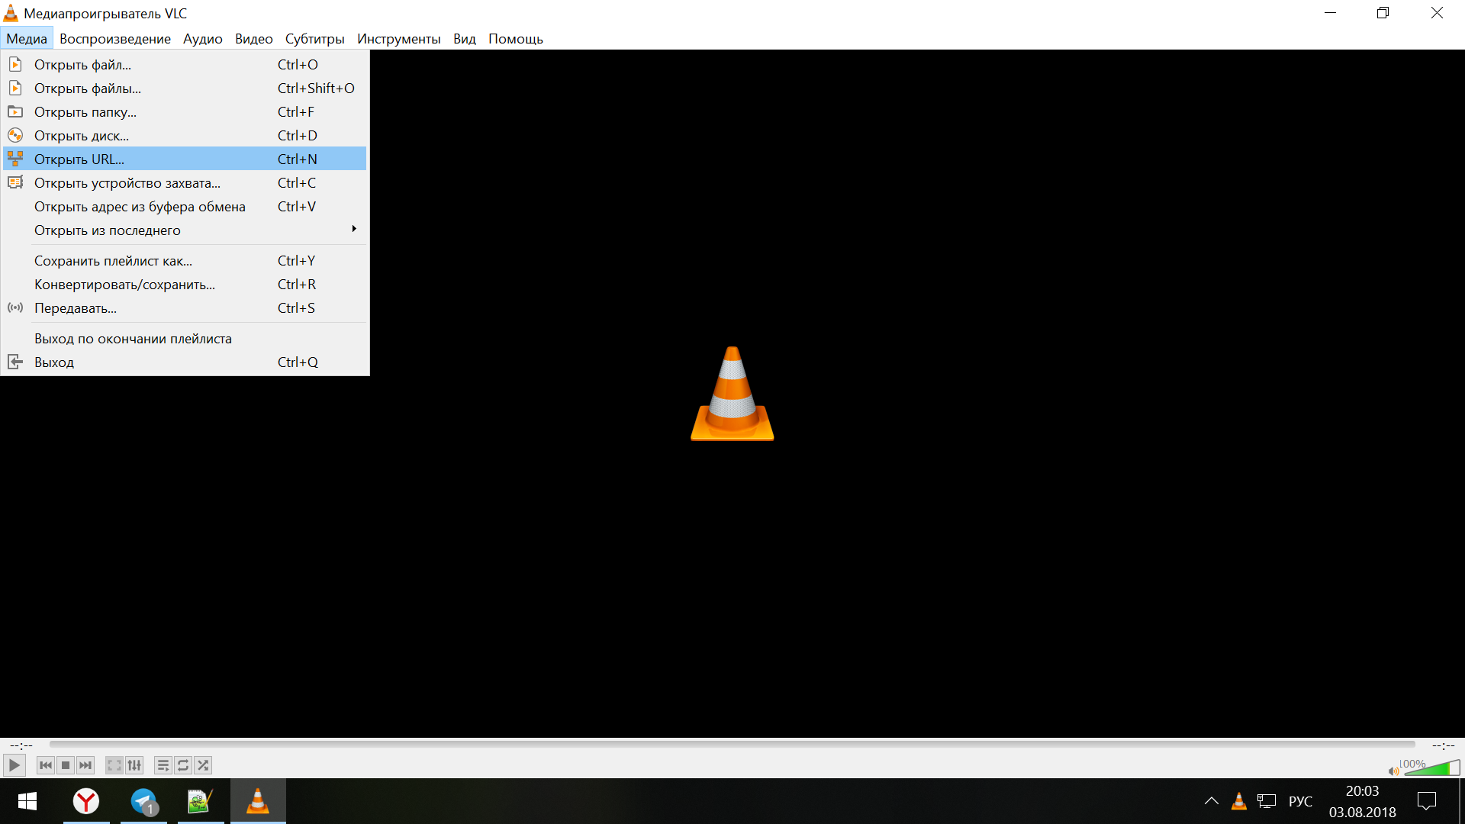
Task: Click the seek progress bar
Action: tap(732, 744)
